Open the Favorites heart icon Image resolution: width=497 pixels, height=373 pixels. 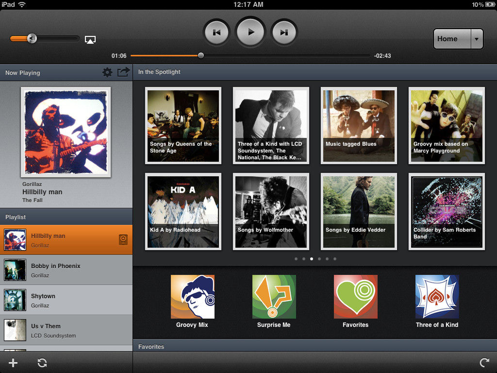click(x=356, y=297)
